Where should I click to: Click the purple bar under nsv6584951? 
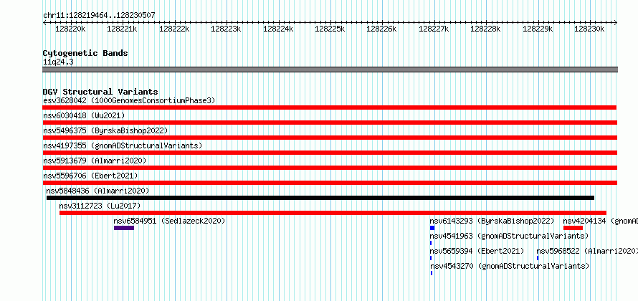[x=124, y=228]
